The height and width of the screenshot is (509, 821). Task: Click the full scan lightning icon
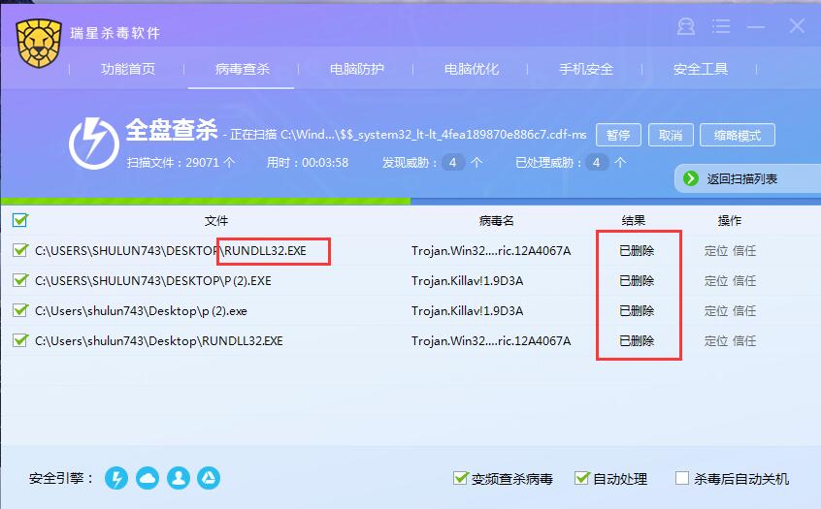point(94,143)
